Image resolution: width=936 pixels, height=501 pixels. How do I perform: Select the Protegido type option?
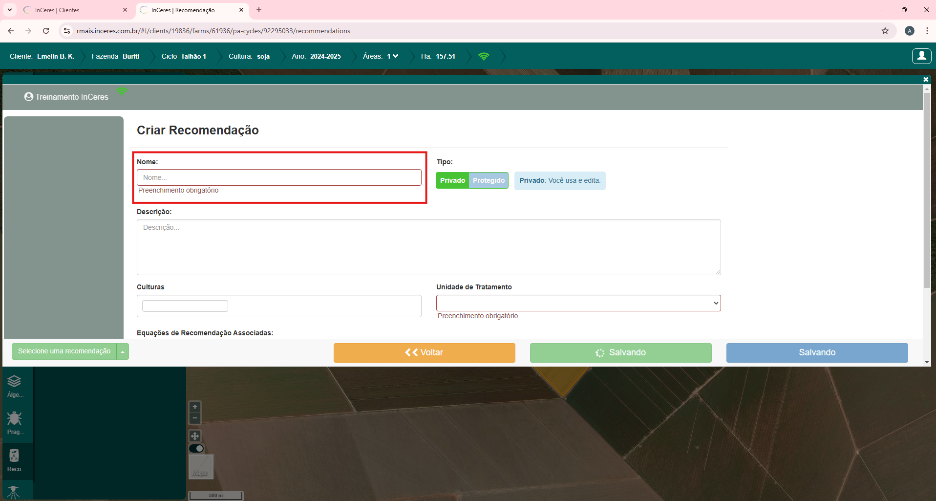489,180
